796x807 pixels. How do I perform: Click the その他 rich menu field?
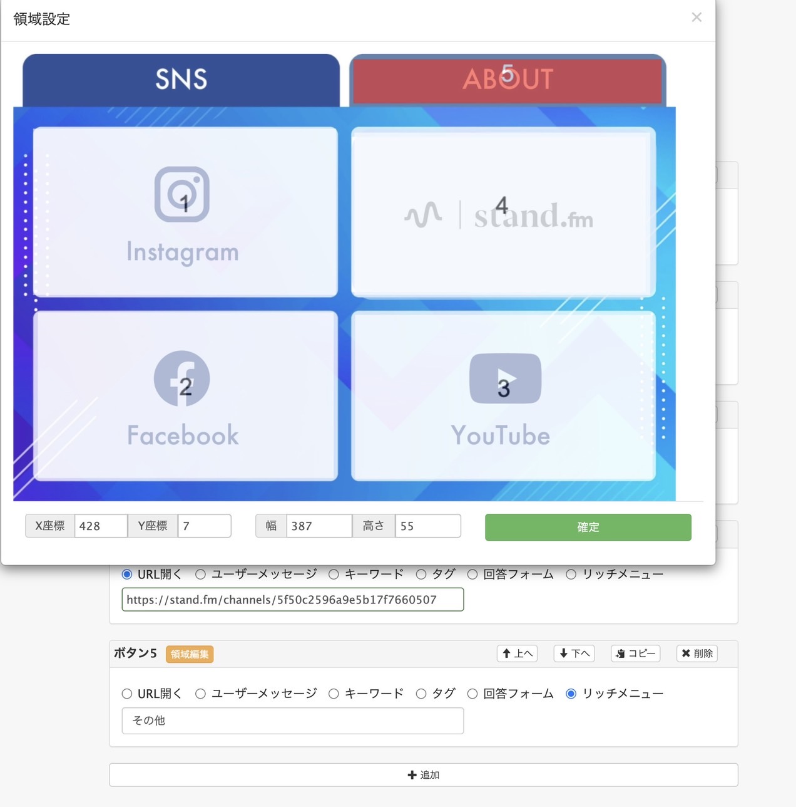[293, 721]
